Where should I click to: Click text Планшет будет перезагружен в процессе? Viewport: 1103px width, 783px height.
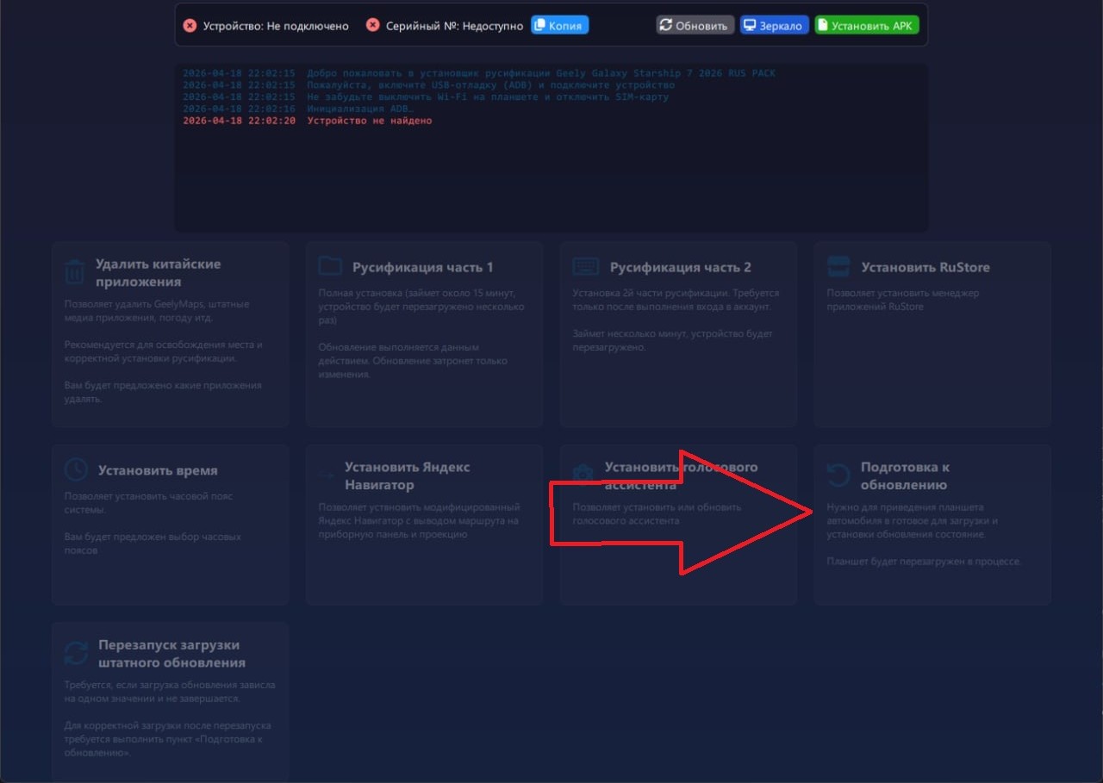[x=924, y=562]
